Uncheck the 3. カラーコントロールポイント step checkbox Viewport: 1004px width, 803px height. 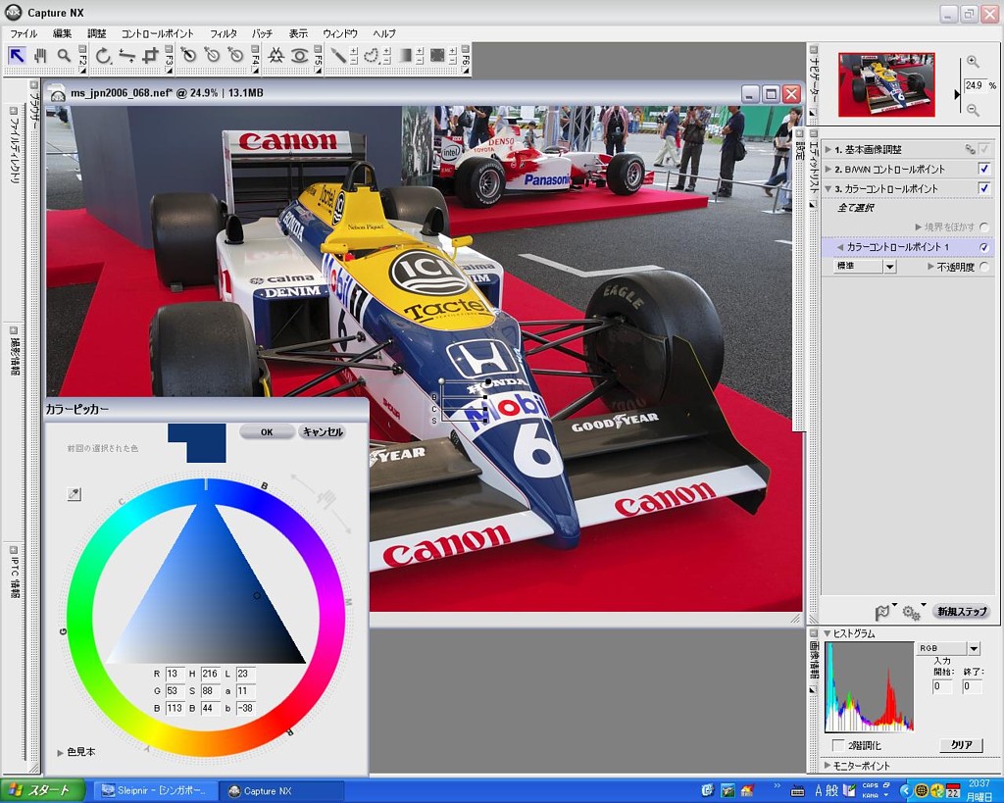click(984, 188)
